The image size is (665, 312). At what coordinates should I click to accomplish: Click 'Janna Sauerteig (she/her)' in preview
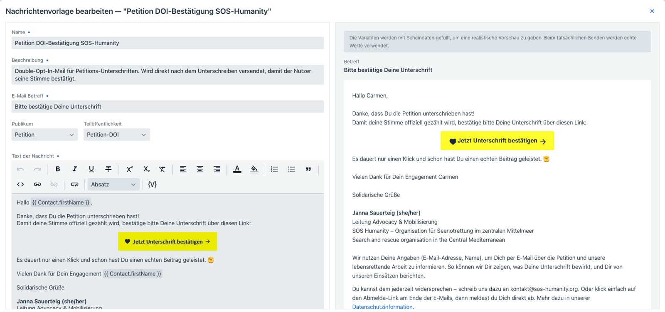[x=386, y=213]
